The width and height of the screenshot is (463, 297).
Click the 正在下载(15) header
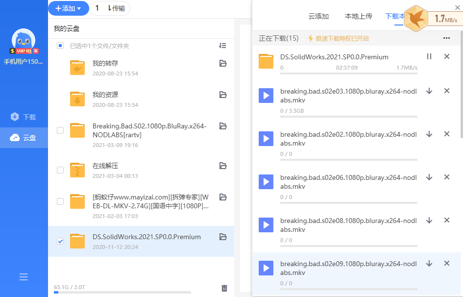click(278, 38)
